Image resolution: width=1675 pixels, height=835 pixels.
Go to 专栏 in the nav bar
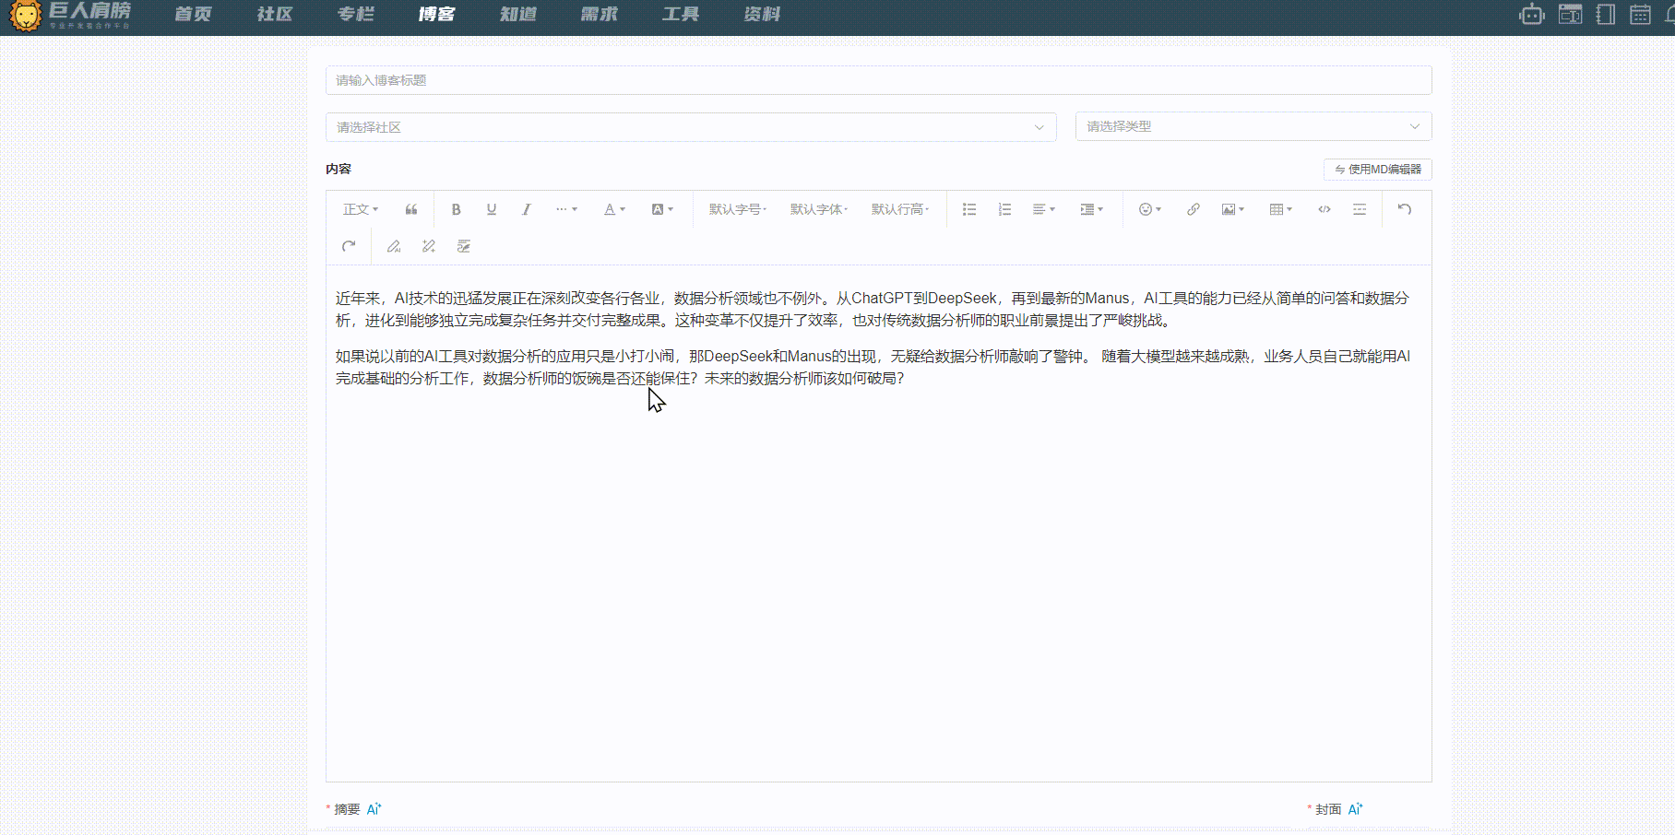click(355, 14)
